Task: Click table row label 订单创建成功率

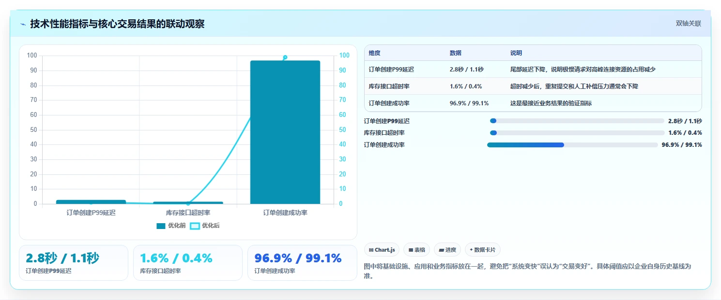Action: tap(389, 103)
